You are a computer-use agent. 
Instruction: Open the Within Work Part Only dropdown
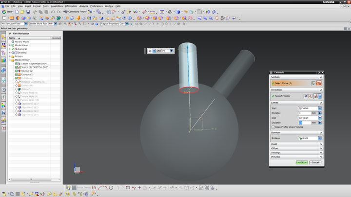56,24
